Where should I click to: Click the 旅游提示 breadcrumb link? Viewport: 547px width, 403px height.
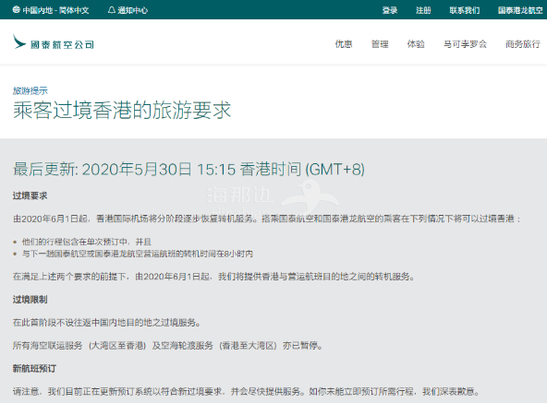pos(30,90)
